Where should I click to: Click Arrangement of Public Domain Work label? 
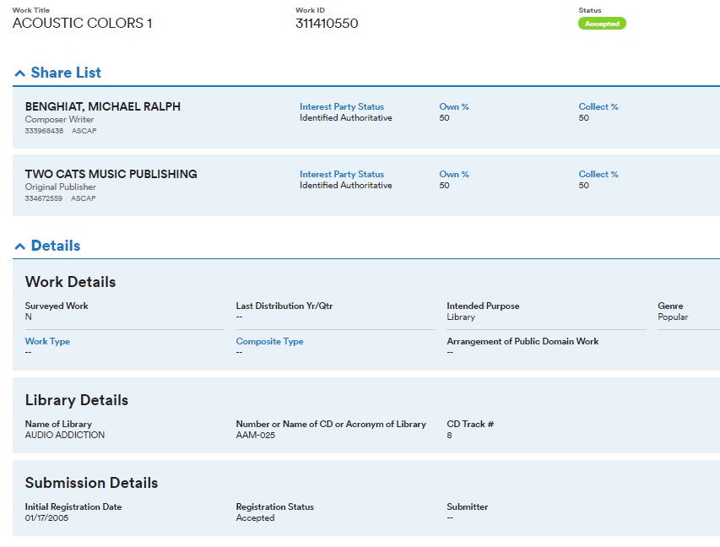coord(522,341)
